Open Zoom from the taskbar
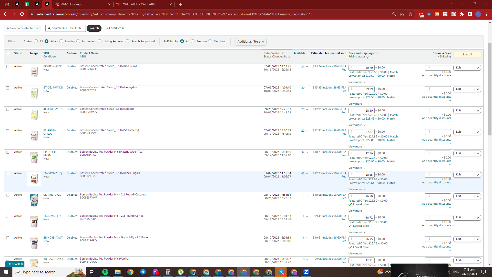492x277 pixels. [x=306, y=272]
